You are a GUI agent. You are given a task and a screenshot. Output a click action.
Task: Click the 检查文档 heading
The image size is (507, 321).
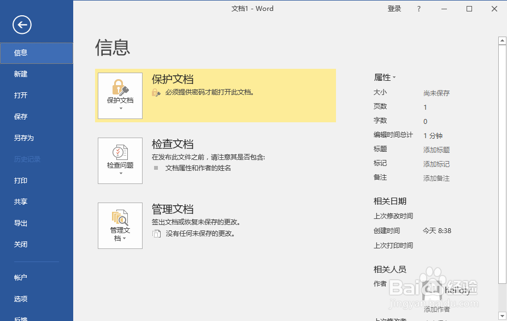pyautogui.click(x=173, y=144)
